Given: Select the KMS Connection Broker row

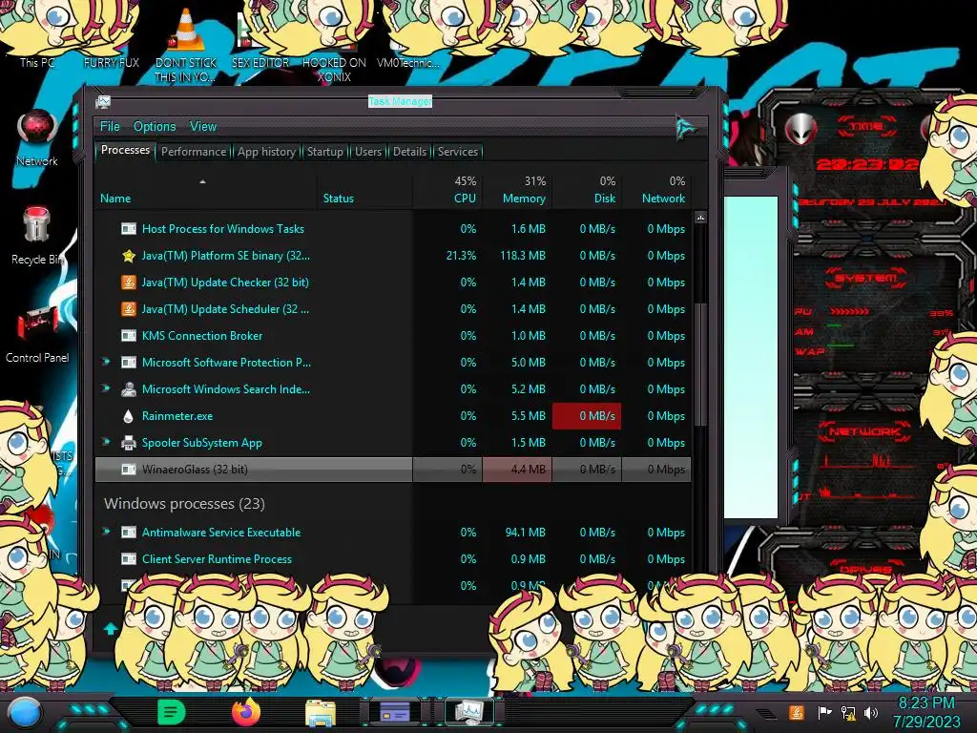Looking at the screenshot, I should click(x=393, y=336).
